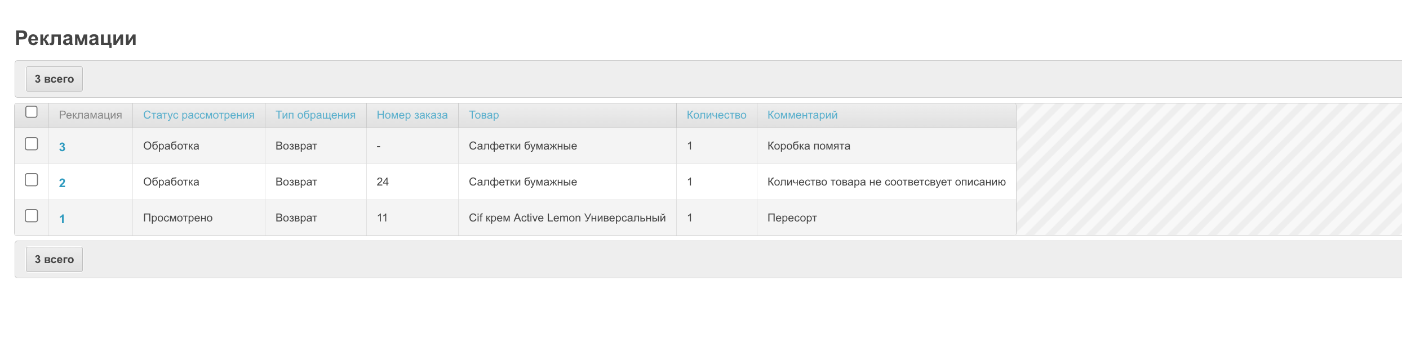This screenshot has height=353, width=1402.
Task: Sort by Номер заказа column header
Action: coord(412,115)
